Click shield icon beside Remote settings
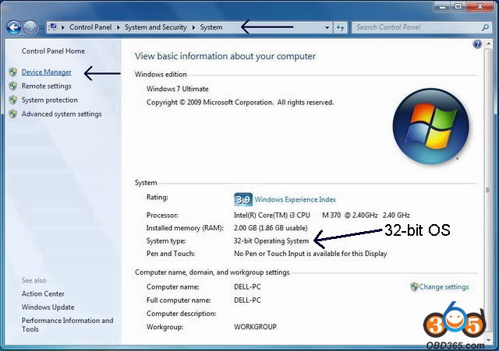The height and width of the screenshot is (351, 499). 13,86
